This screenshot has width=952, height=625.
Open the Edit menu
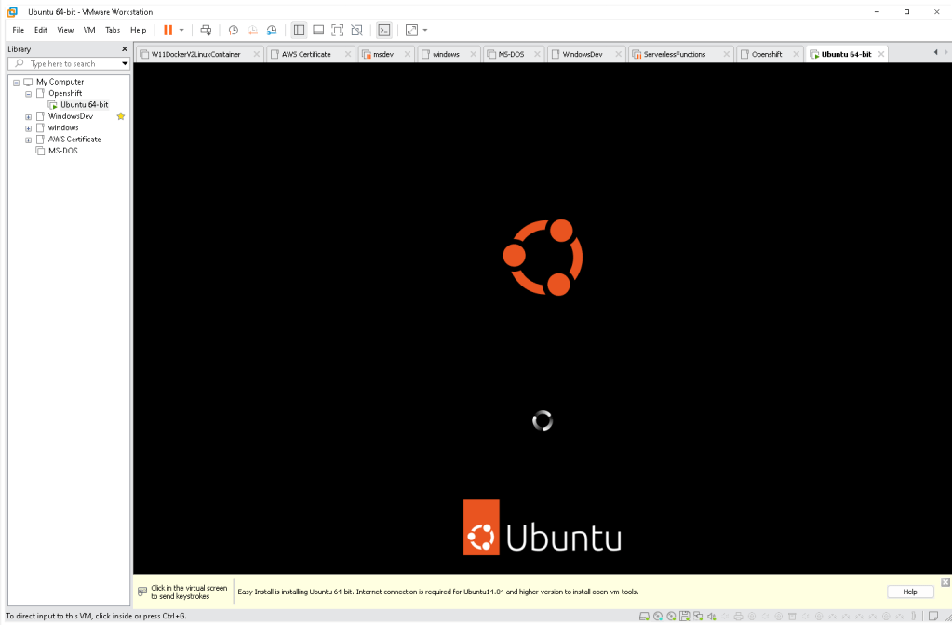[41, 30]
